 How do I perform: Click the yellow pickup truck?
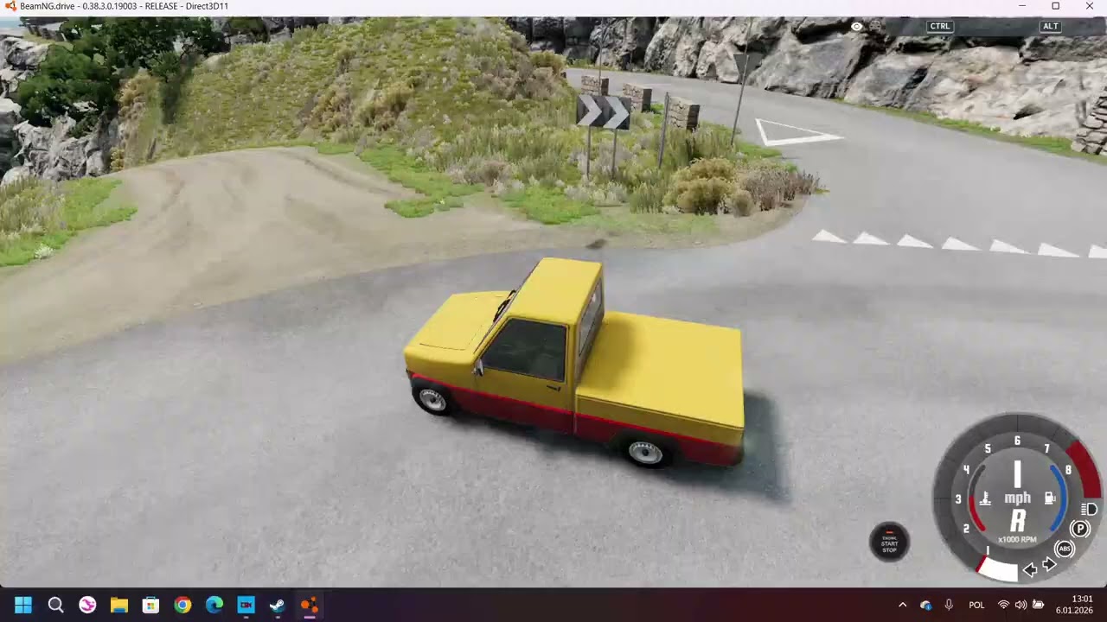point(577,363)
